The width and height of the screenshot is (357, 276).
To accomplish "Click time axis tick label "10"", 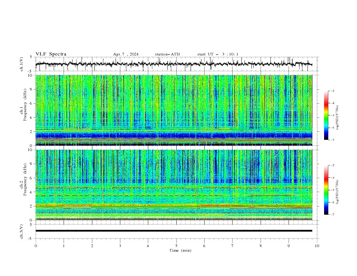I will [x=317, y=246].
